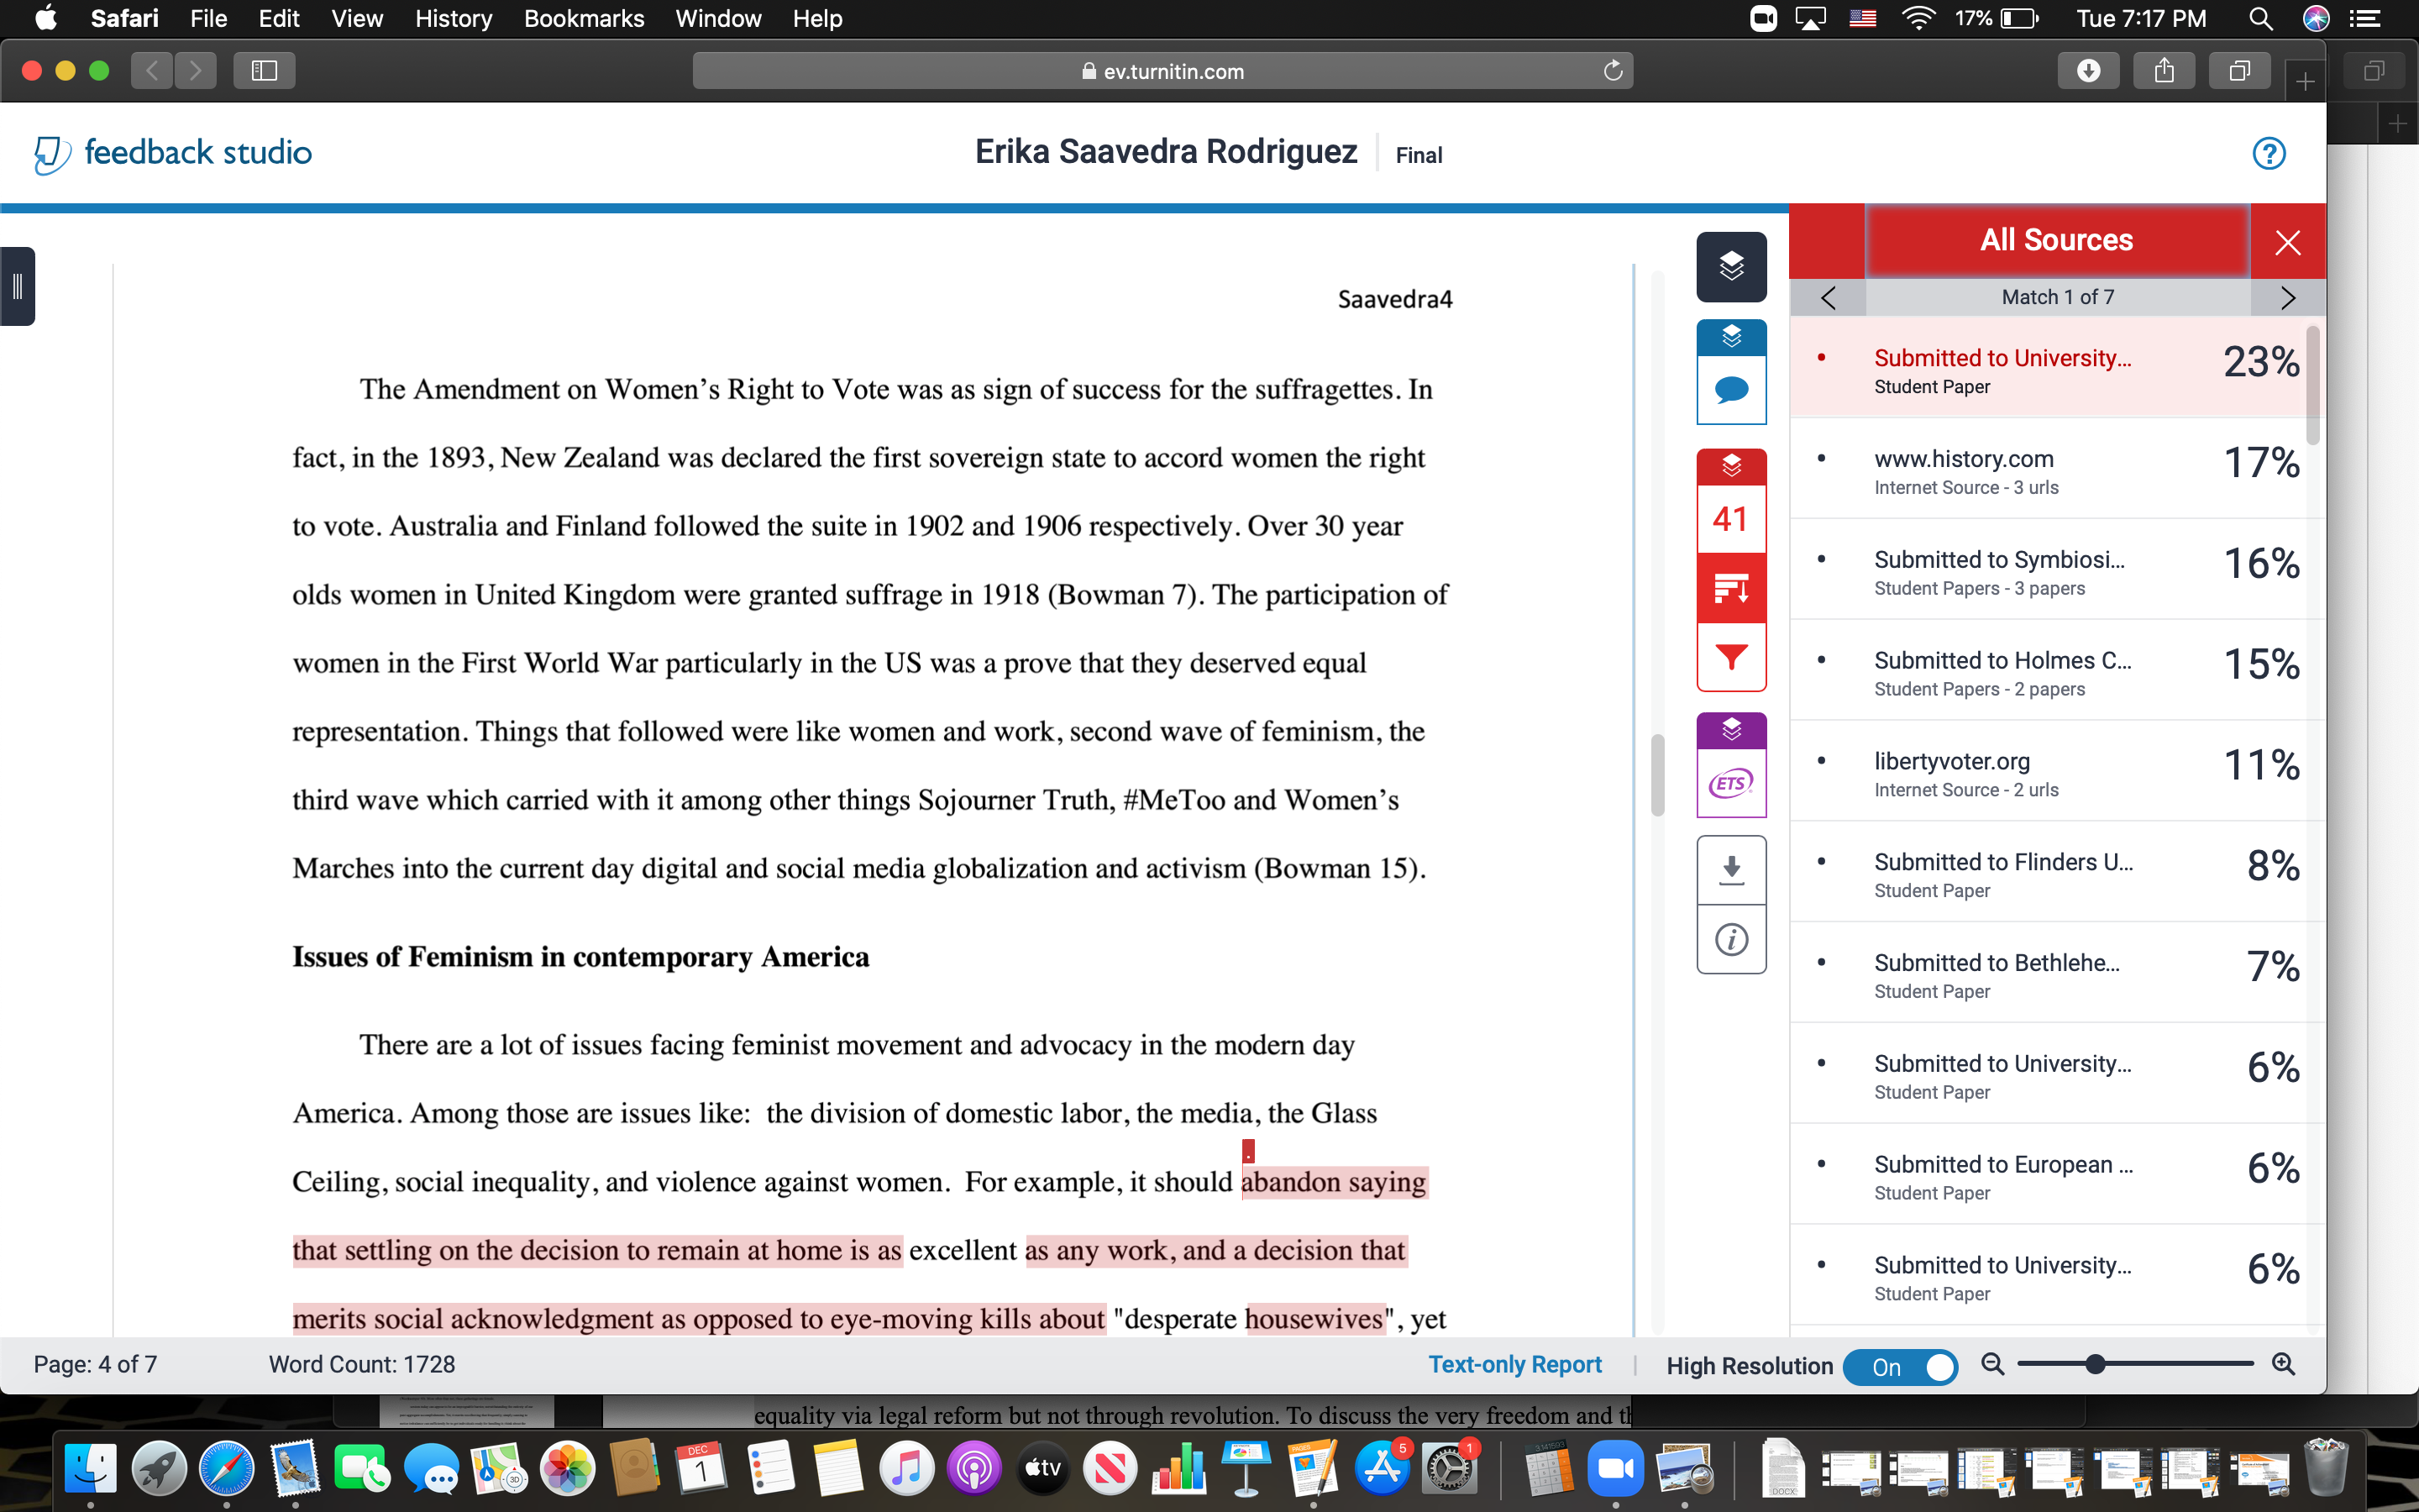The width and height of the screenshot is (2419, 1512).
Task: Go forward in Safari history
Action: click(x=196, y=71)
